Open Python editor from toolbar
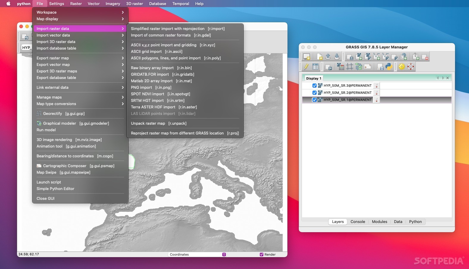The height and width of the screenshot is (269, 469). pos(389,67)
